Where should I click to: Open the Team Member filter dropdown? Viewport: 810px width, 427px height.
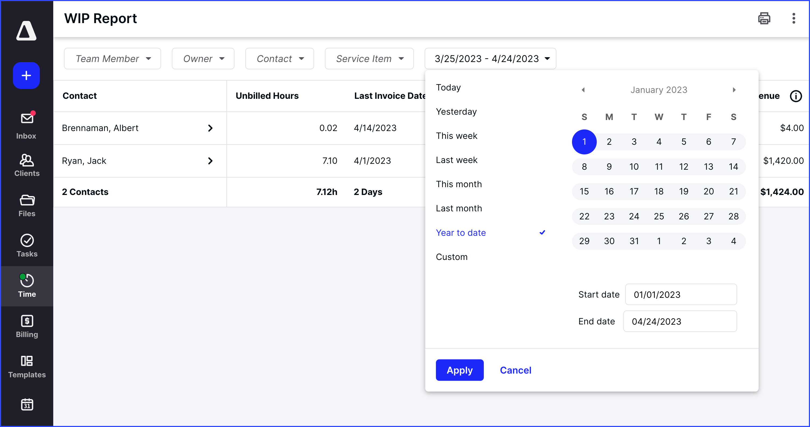112,58
